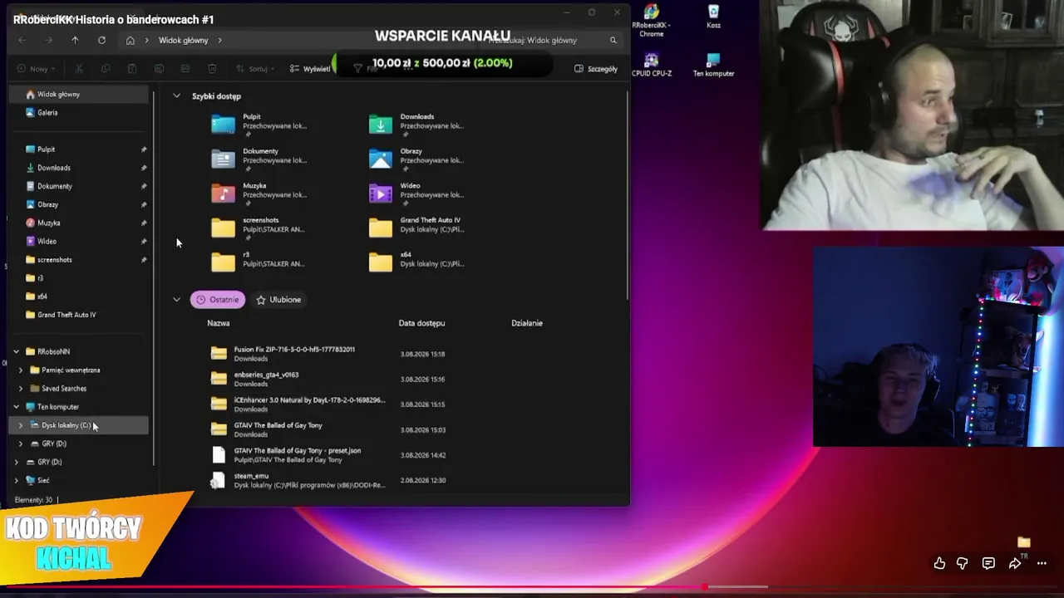
Task: Open the Downloads folder tile in Szybki dostęp
Action: point(417,125)
